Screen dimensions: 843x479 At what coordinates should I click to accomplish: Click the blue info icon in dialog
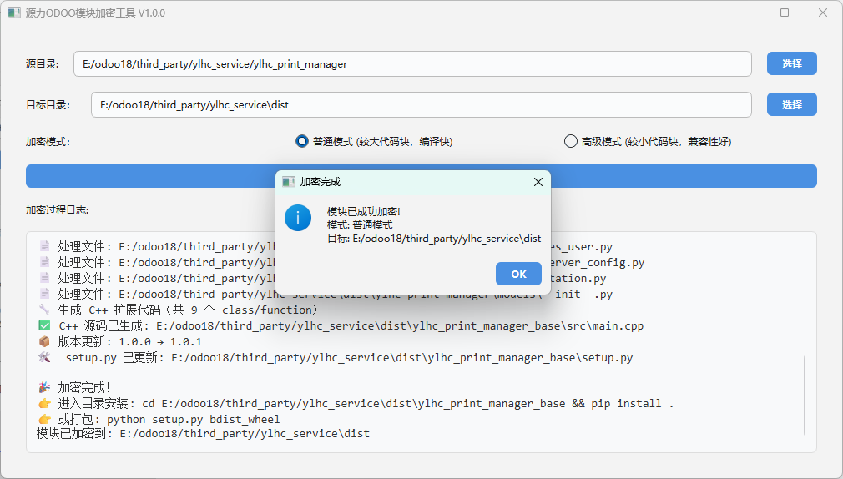298,219
